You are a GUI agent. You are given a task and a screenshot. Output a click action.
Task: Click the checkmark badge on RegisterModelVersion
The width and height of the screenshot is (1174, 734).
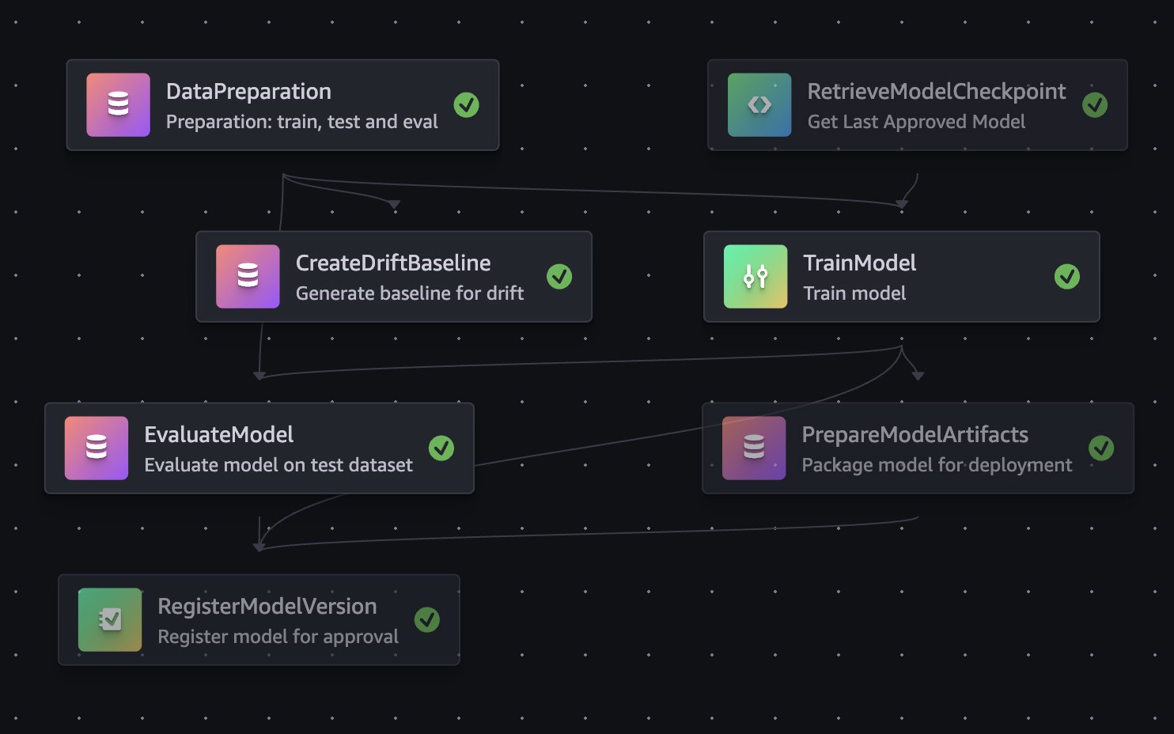pyautogui.click(x=427, y=619)
